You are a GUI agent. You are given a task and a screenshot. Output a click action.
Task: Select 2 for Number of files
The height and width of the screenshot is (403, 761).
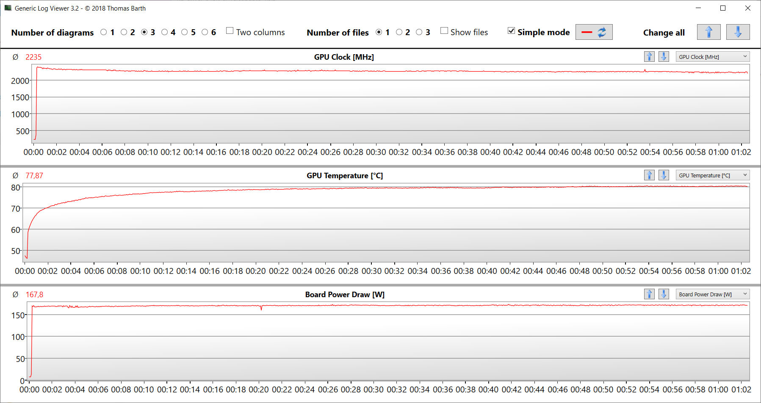coord(399,32)
